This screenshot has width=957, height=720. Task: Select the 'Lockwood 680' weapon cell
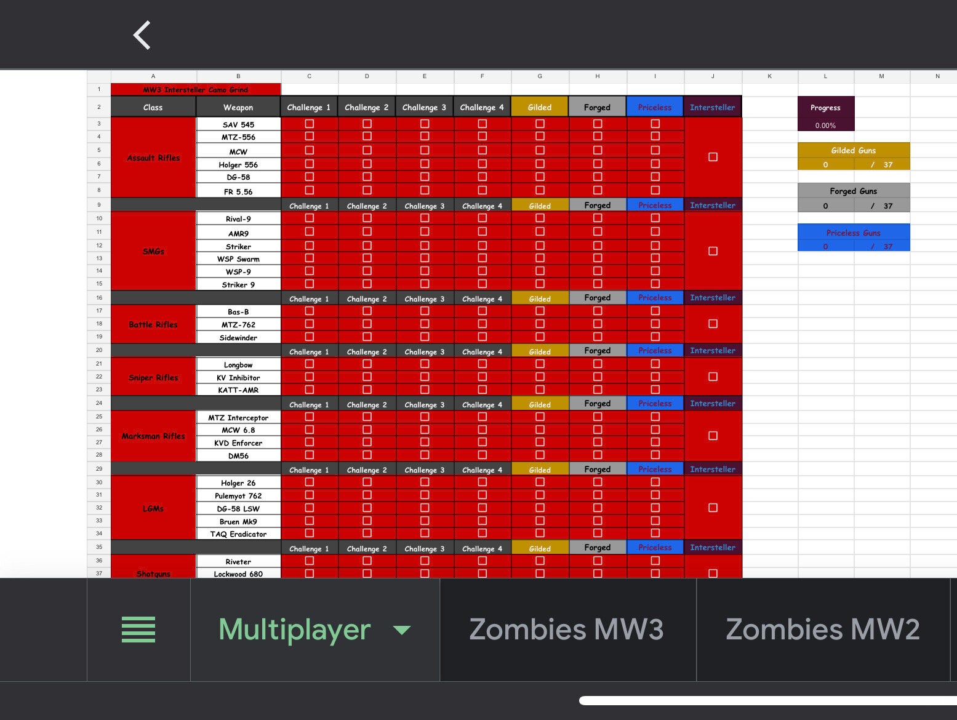point(238,574)
